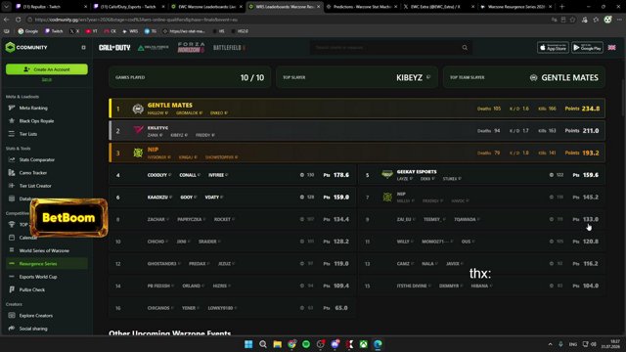
Task: Click the Pullze Check icon
Action: click(12, 289)
